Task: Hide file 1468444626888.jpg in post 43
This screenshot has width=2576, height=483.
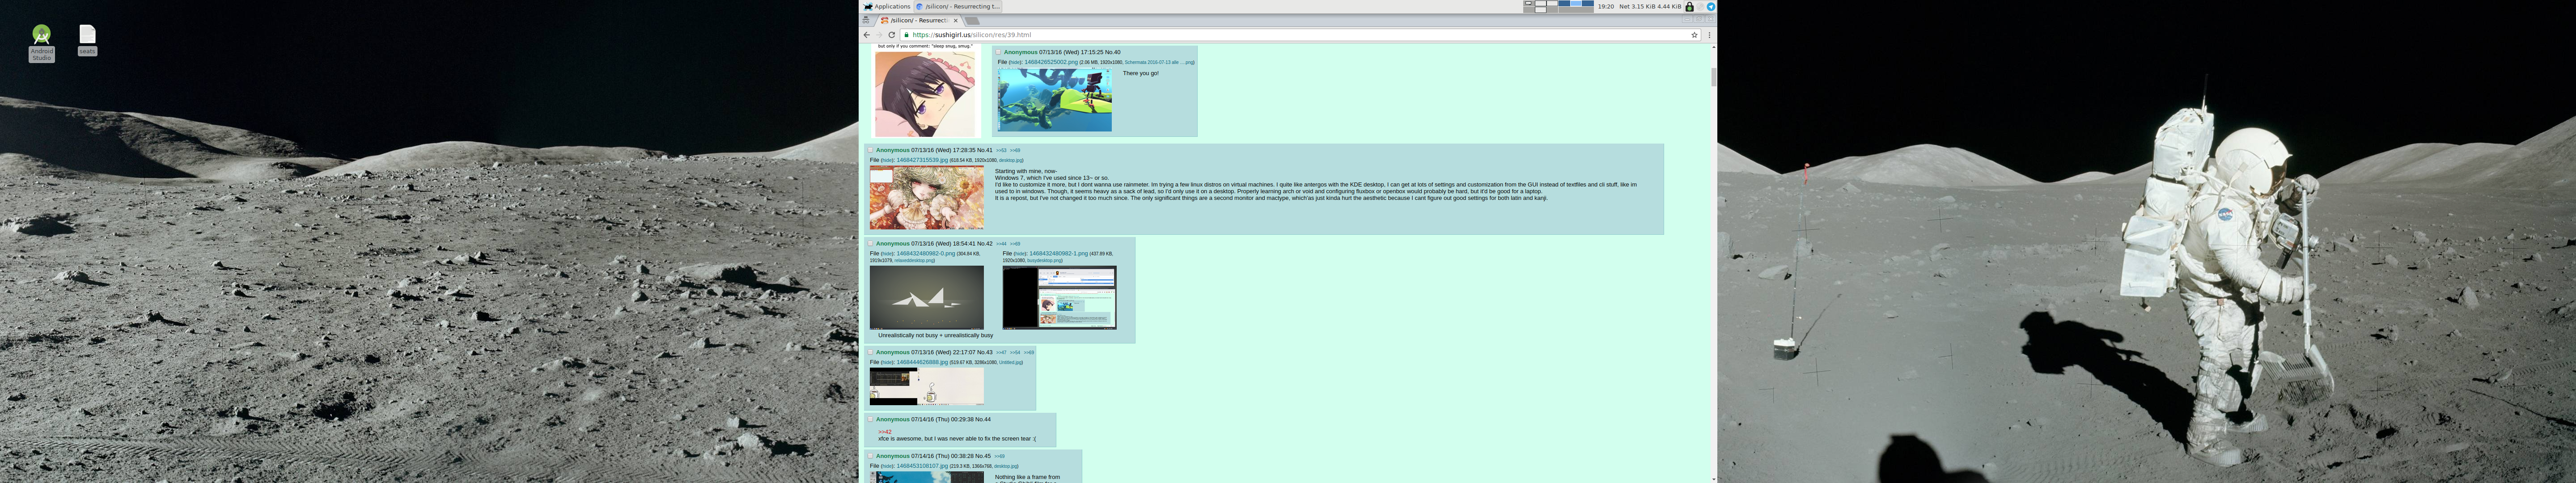Action: coord(887,362)
